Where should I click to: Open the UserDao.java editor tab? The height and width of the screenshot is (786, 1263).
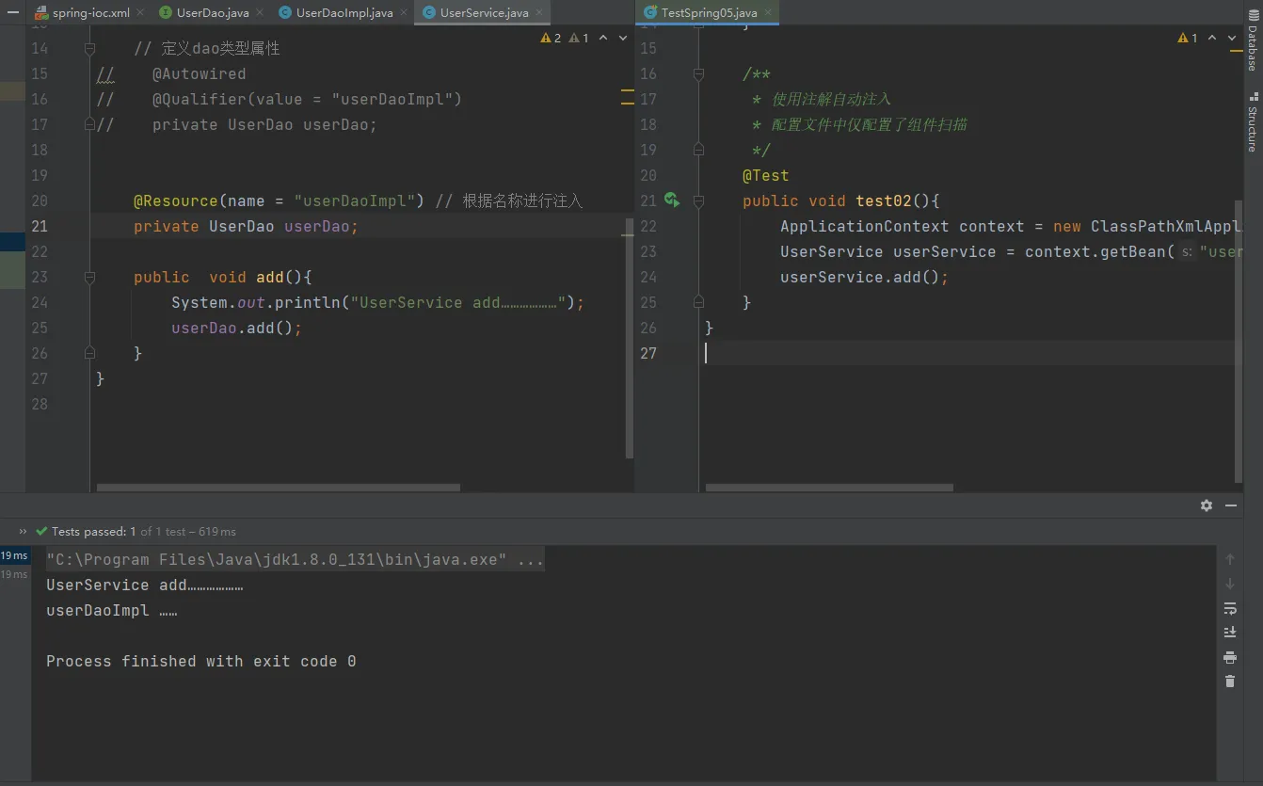[213, 13]
